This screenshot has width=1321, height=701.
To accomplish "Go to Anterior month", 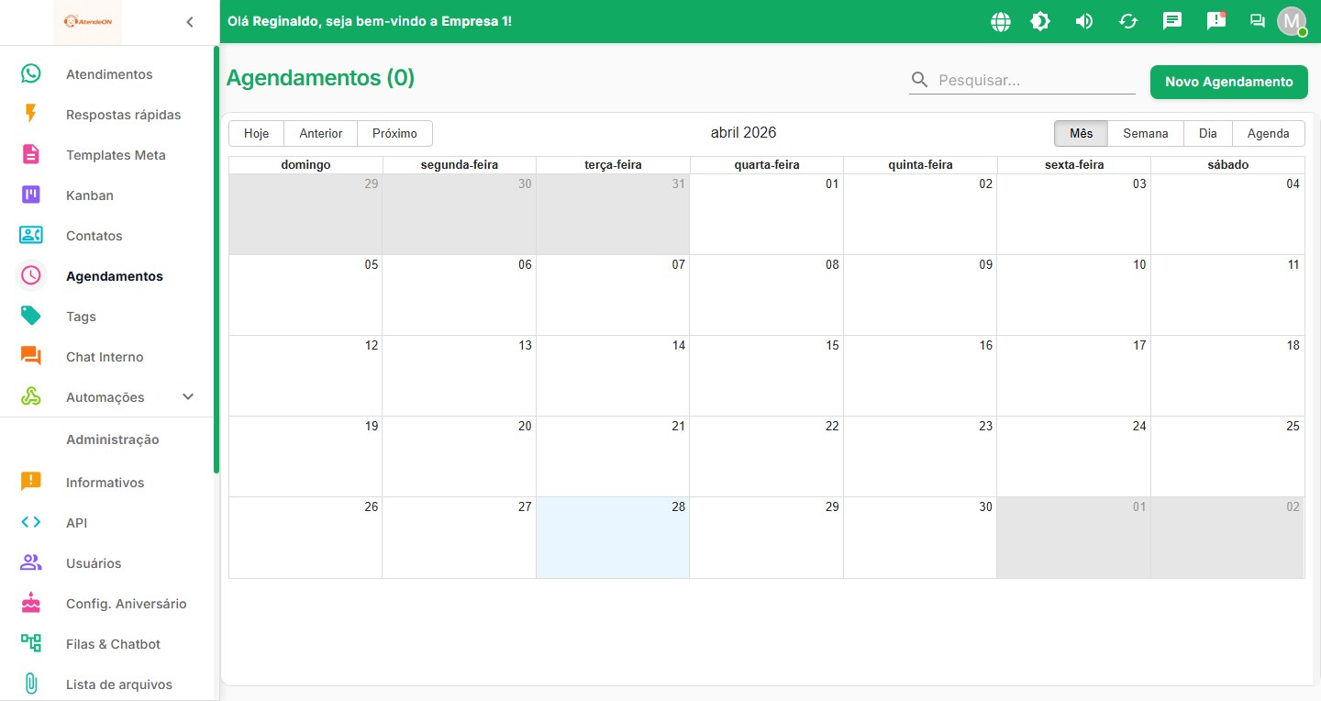I will pos(321,133).
